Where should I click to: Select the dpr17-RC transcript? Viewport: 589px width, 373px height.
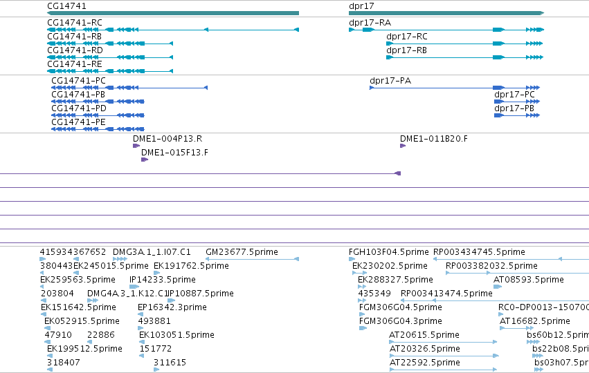click(x=464, y=44)
